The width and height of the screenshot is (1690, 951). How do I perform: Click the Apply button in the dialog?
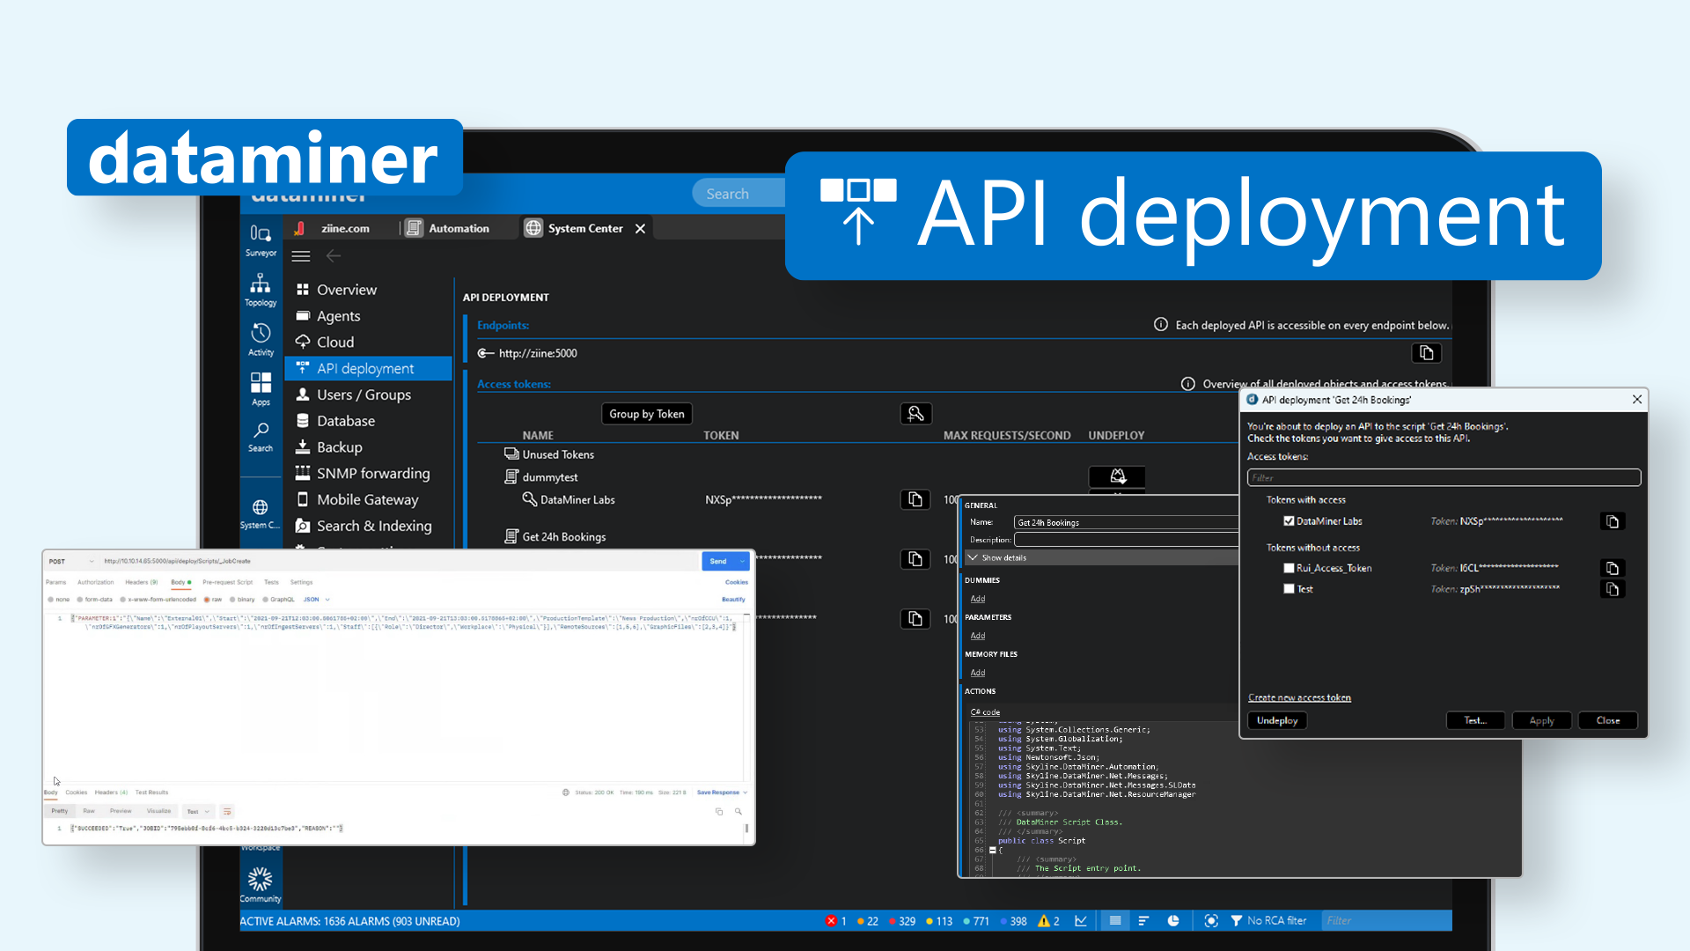coord(1542,720)
